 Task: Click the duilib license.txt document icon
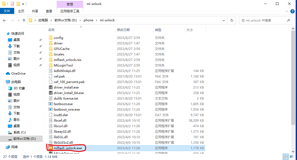[51, 98]
